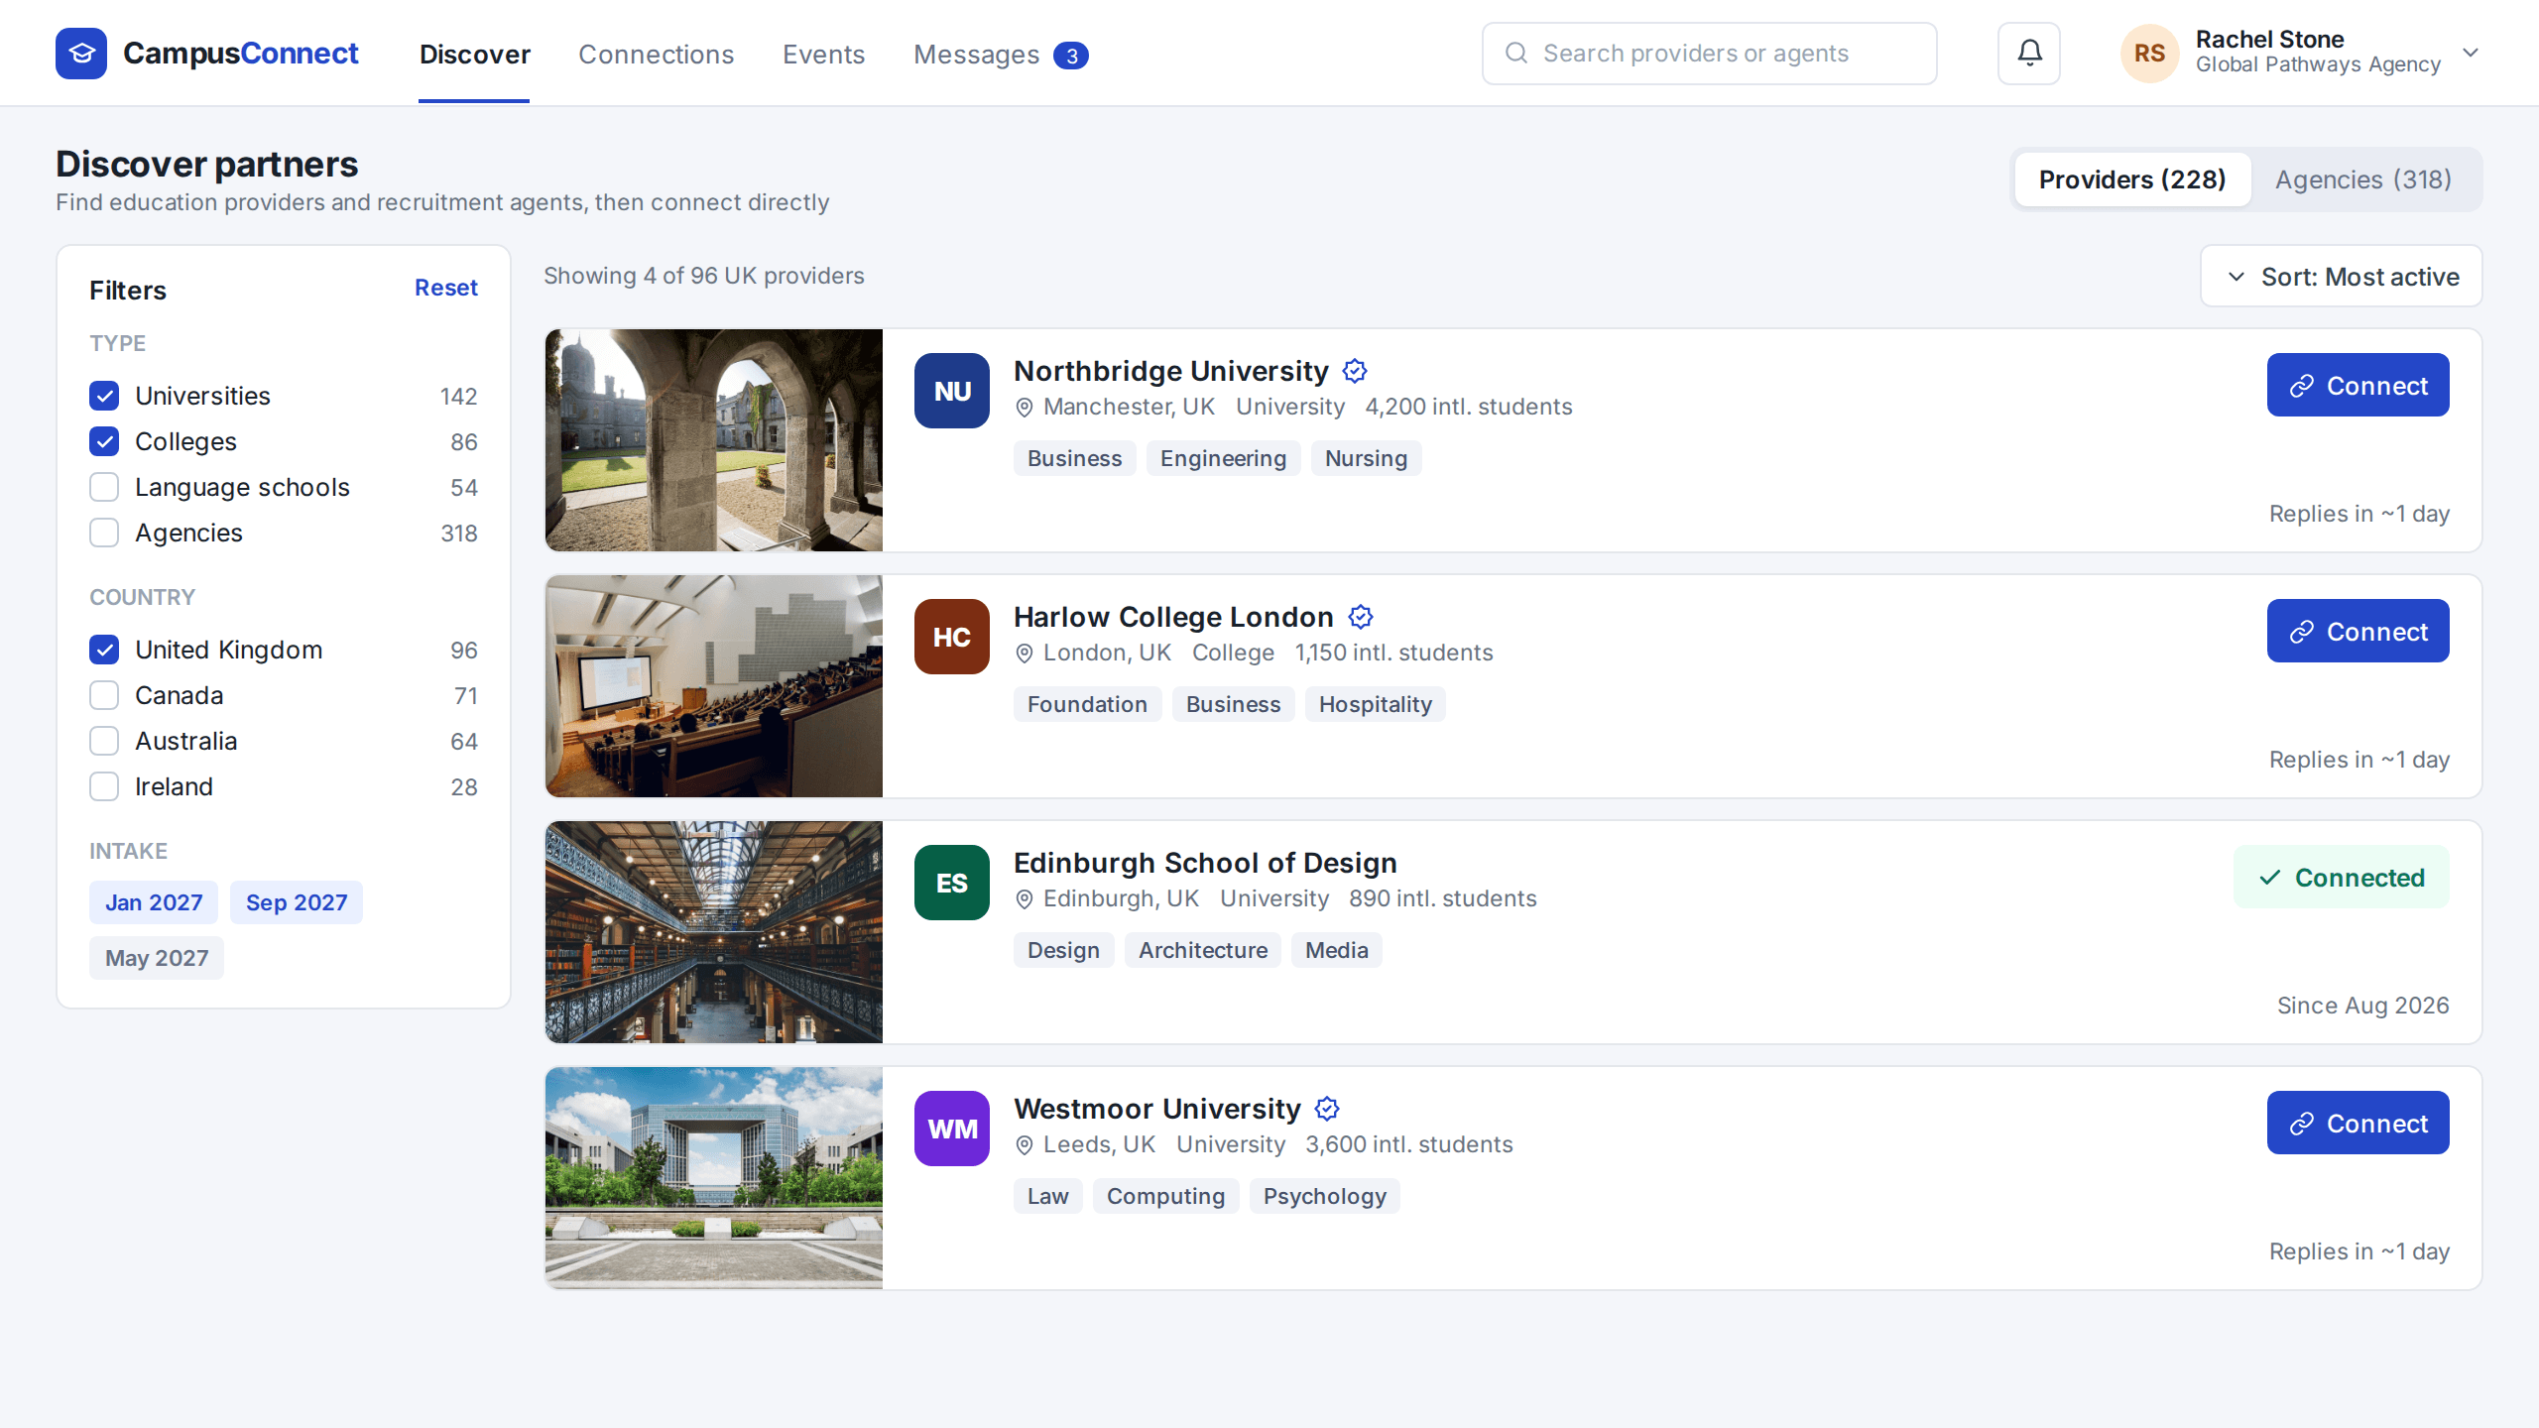Screen dimensions: 2539x1428
Task: Connect with Harlow College London
Action: pos(2358,631)
